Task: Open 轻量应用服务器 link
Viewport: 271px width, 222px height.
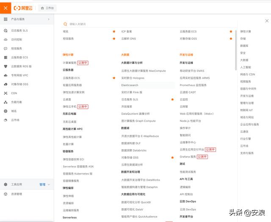Action: (x=72, y=85)
